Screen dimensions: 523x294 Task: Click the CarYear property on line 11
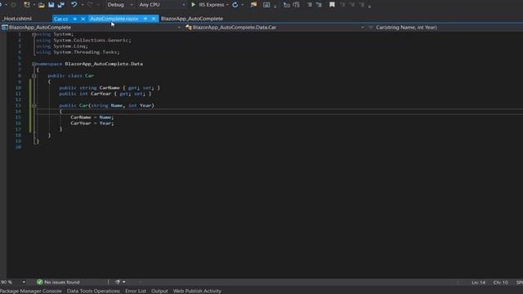tap(101, 94)
